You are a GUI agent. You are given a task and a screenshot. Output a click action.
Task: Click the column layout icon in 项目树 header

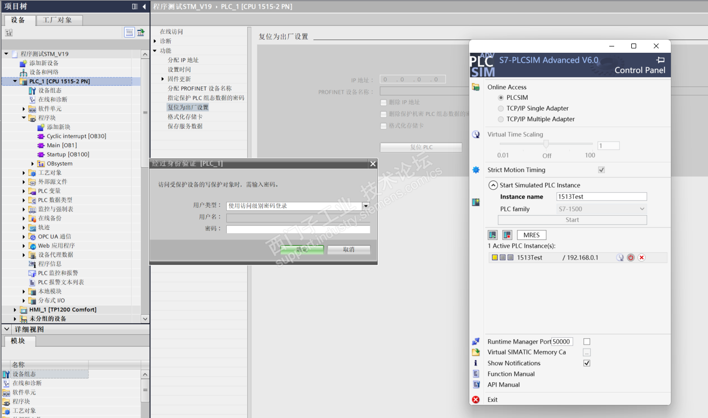click(x=135, y=6)
